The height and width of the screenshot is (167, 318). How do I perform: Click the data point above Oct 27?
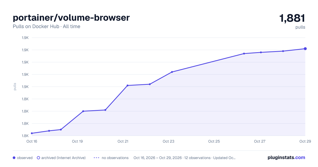(261, 52)
